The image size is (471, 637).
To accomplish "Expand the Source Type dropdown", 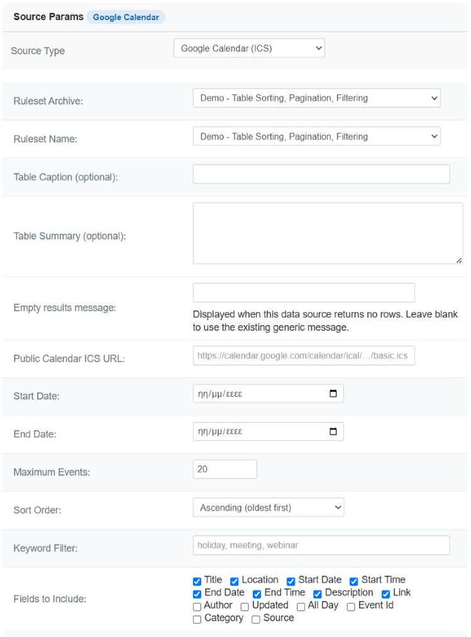I will pyautogui.click(x=249, y=48).
